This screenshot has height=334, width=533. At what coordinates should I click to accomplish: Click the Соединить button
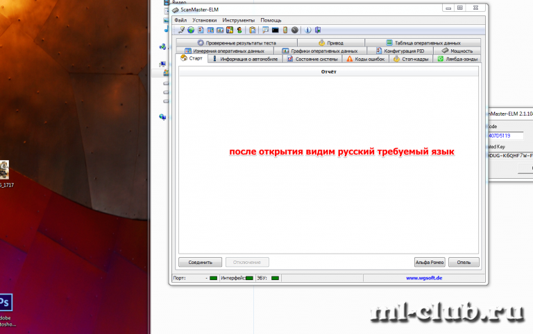tap(200, 262)
